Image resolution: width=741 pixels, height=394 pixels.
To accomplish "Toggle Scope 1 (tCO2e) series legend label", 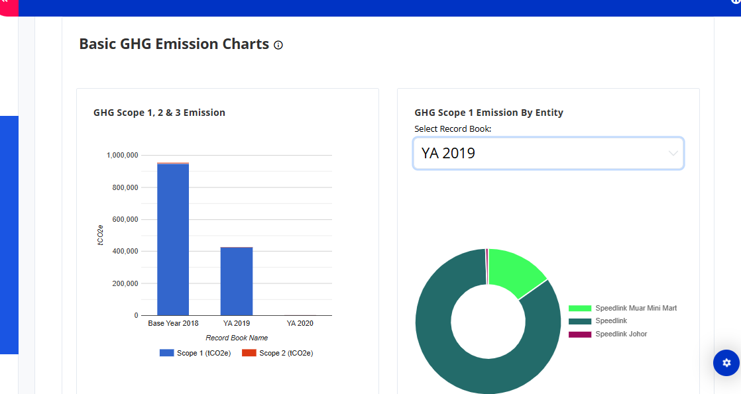I will [203, 353].
